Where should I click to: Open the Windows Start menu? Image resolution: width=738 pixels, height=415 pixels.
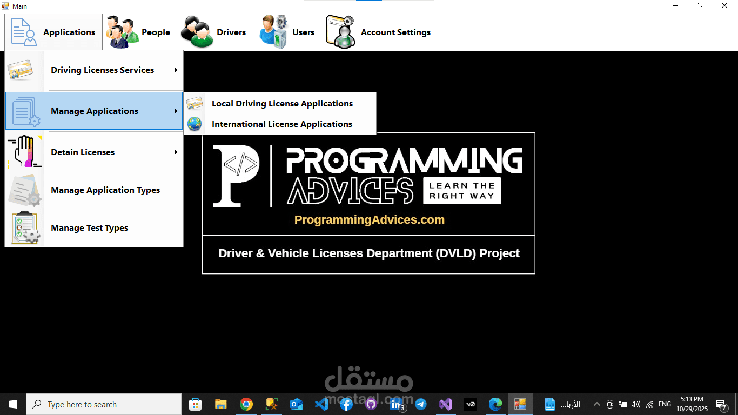(13, 404)
